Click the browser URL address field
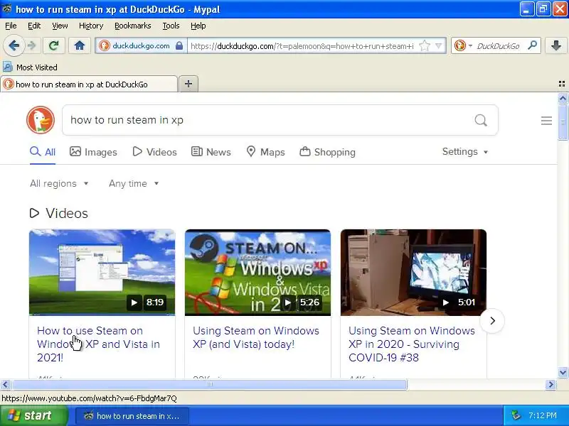 tap(302, 46)
